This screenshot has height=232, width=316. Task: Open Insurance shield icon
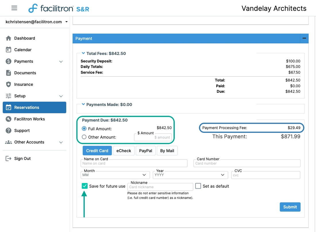click(x=8, y=84)
